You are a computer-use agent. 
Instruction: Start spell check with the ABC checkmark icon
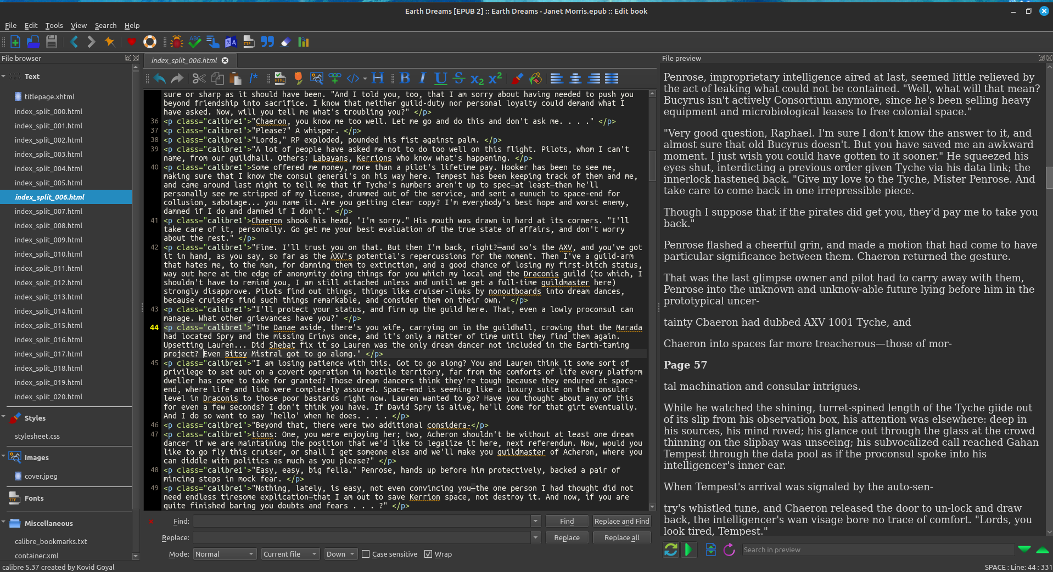[194, 42]
